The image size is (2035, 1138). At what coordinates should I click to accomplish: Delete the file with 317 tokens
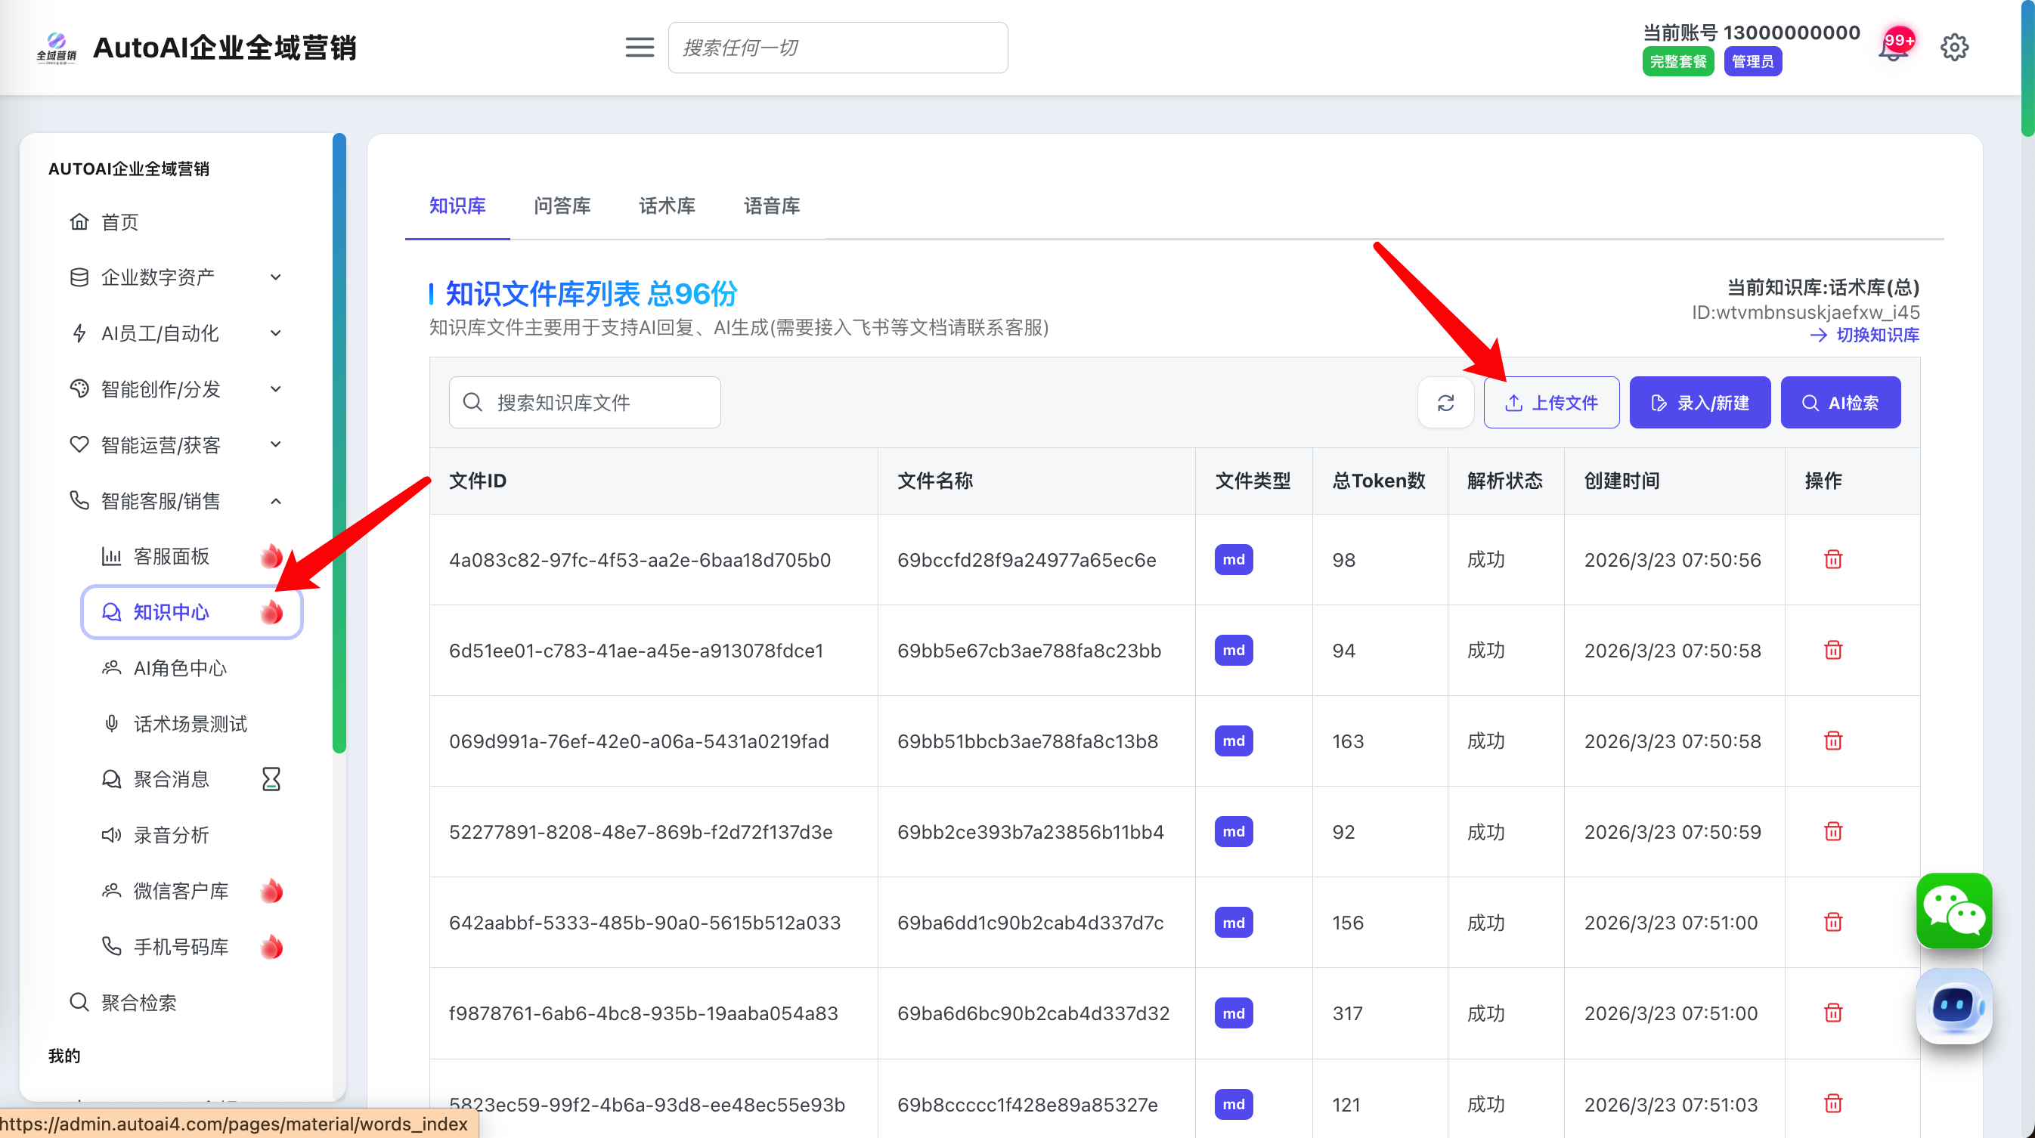pyautogui.click(x=1832, y=1013)
